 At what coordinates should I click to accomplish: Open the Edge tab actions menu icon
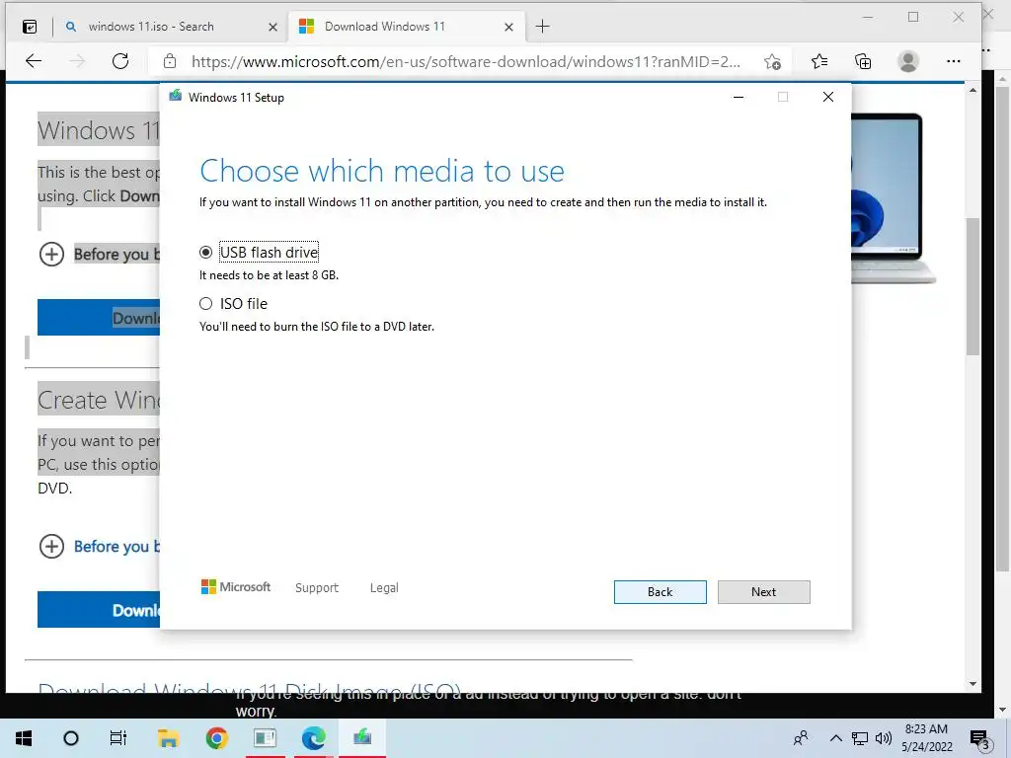tap(30, 27)
